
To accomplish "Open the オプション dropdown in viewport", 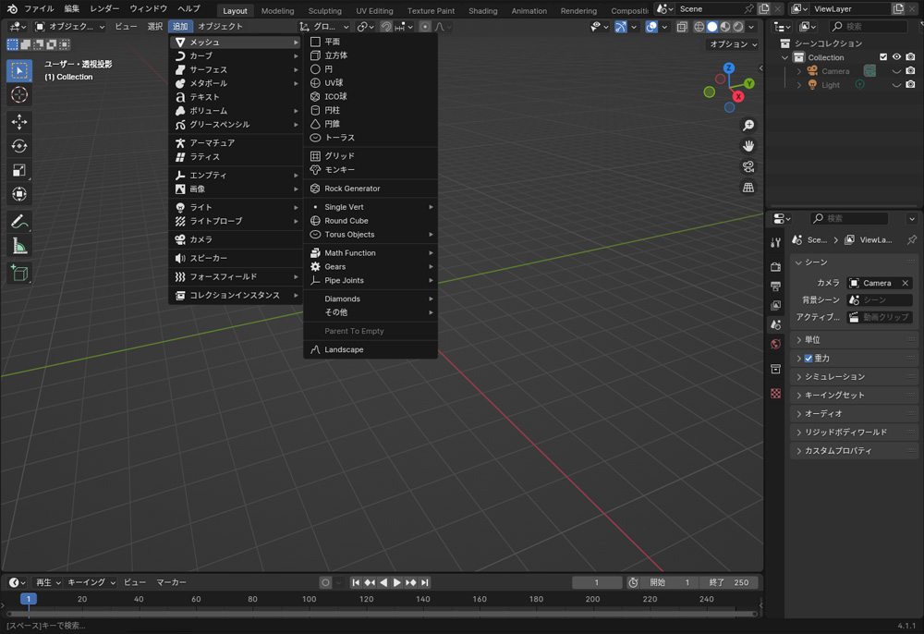I will [x=733, y=44].
